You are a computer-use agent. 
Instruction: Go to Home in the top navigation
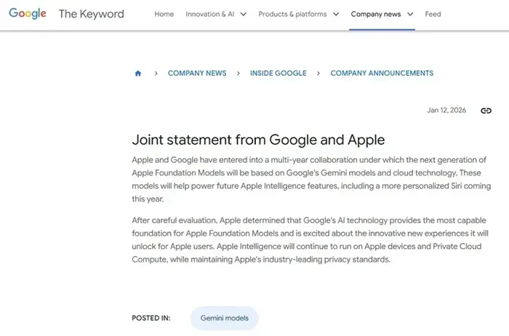pos(164,14)
